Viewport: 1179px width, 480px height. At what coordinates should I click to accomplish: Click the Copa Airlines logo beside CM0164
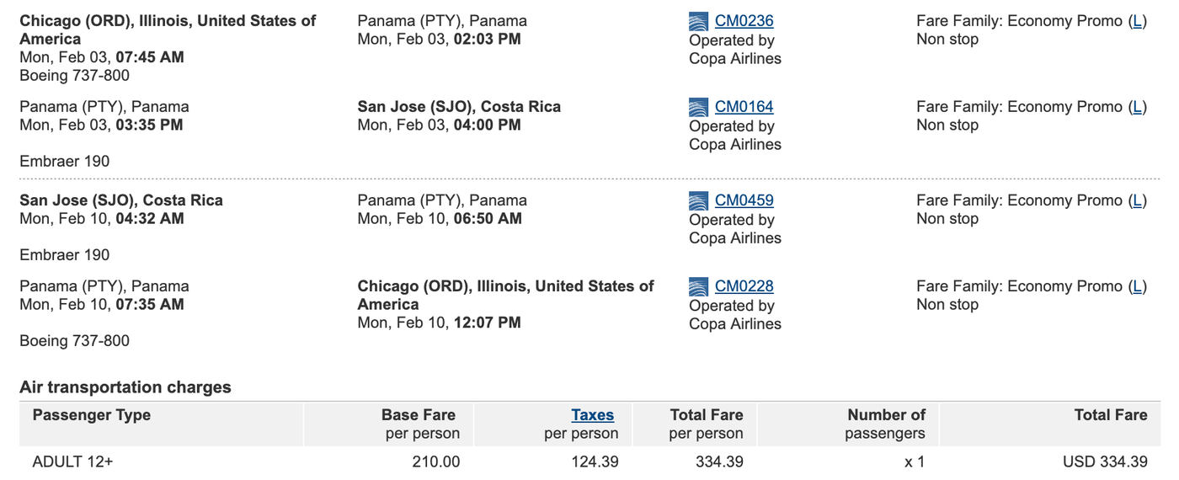pos(698,108)
